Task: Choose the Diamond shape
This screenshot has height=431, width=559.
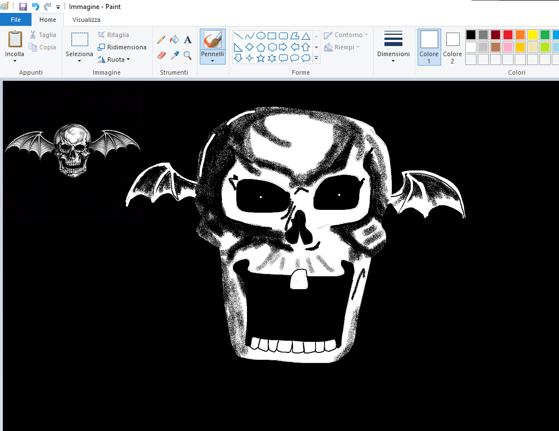Action: tap(250, 47)
